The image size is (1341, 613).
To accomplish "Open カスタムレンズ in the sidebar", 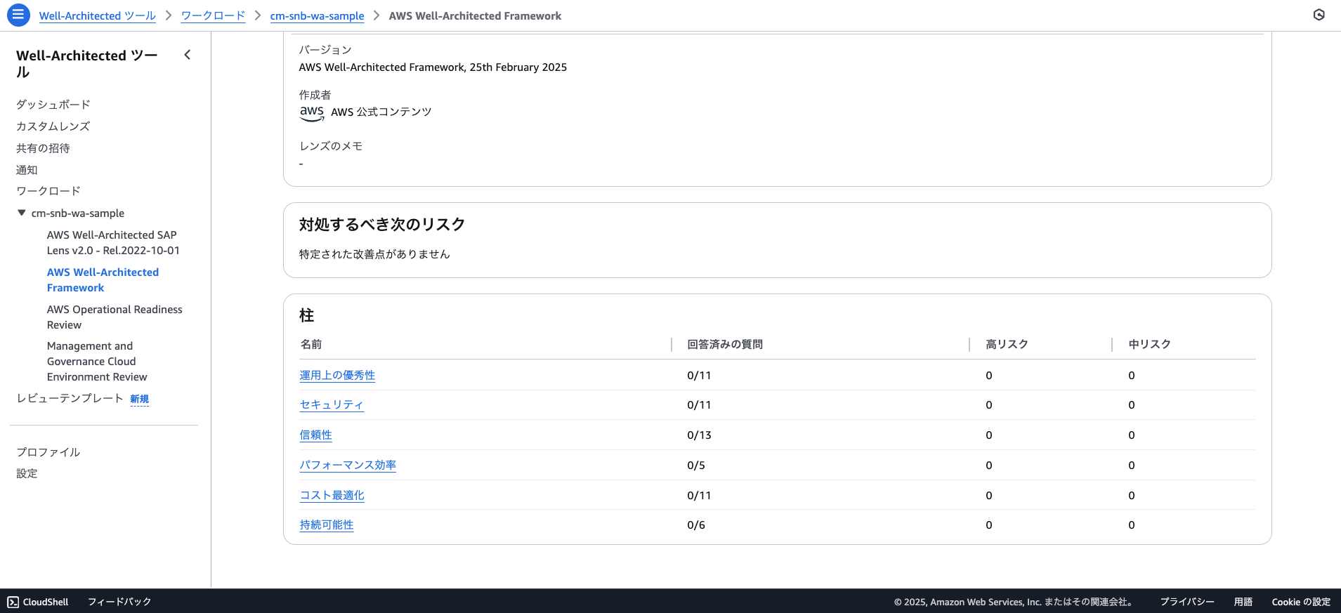I will pyautogui.click(x=53, y=126).
